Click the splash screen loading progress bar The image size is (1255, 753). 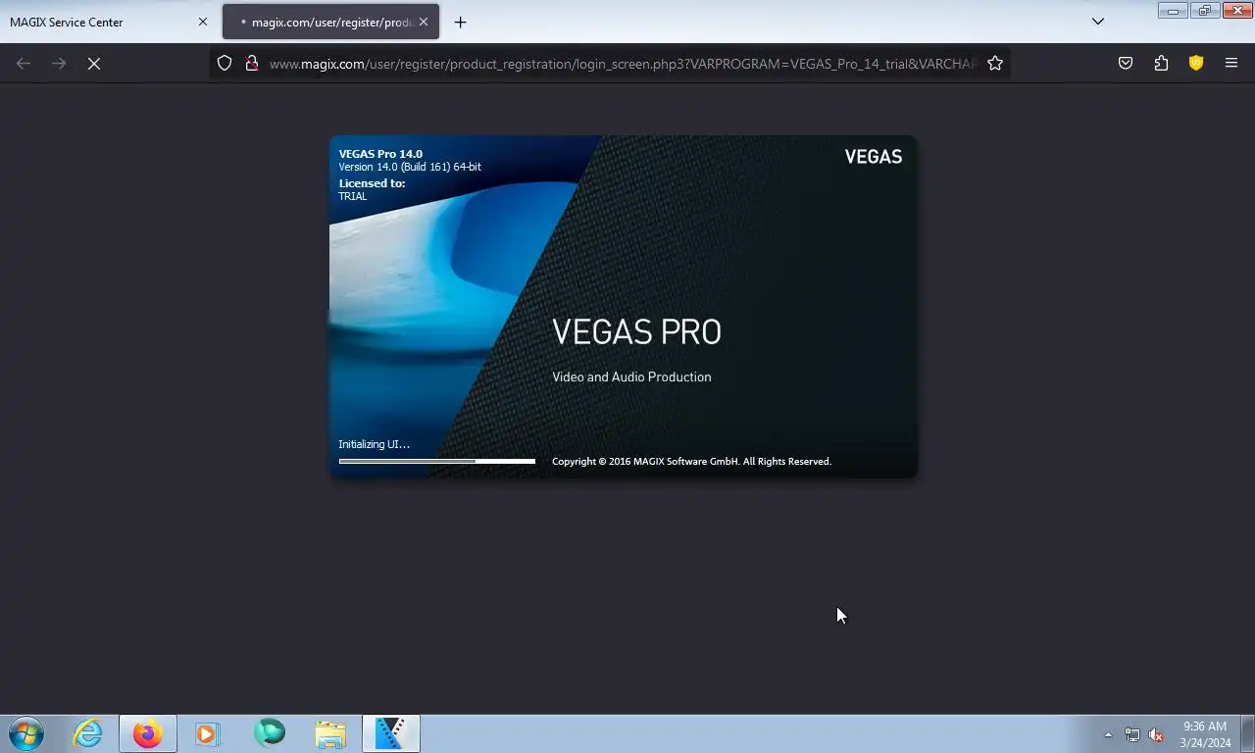point(437,461)
